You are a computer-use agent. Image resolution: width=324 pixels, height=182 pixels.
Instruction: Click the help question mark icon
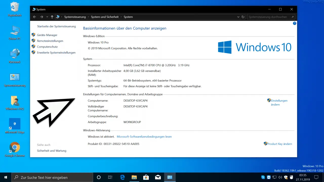click(295, 23)
